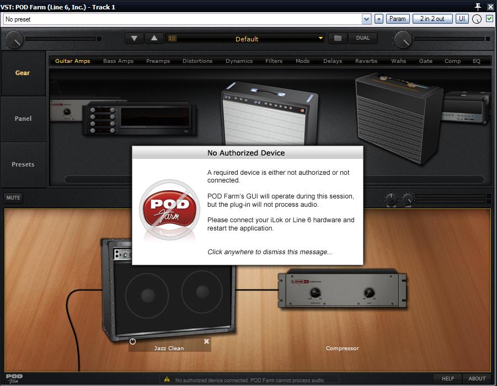The image size is (497, 386).
Task: Click the Param button
Action: [397, 19]
